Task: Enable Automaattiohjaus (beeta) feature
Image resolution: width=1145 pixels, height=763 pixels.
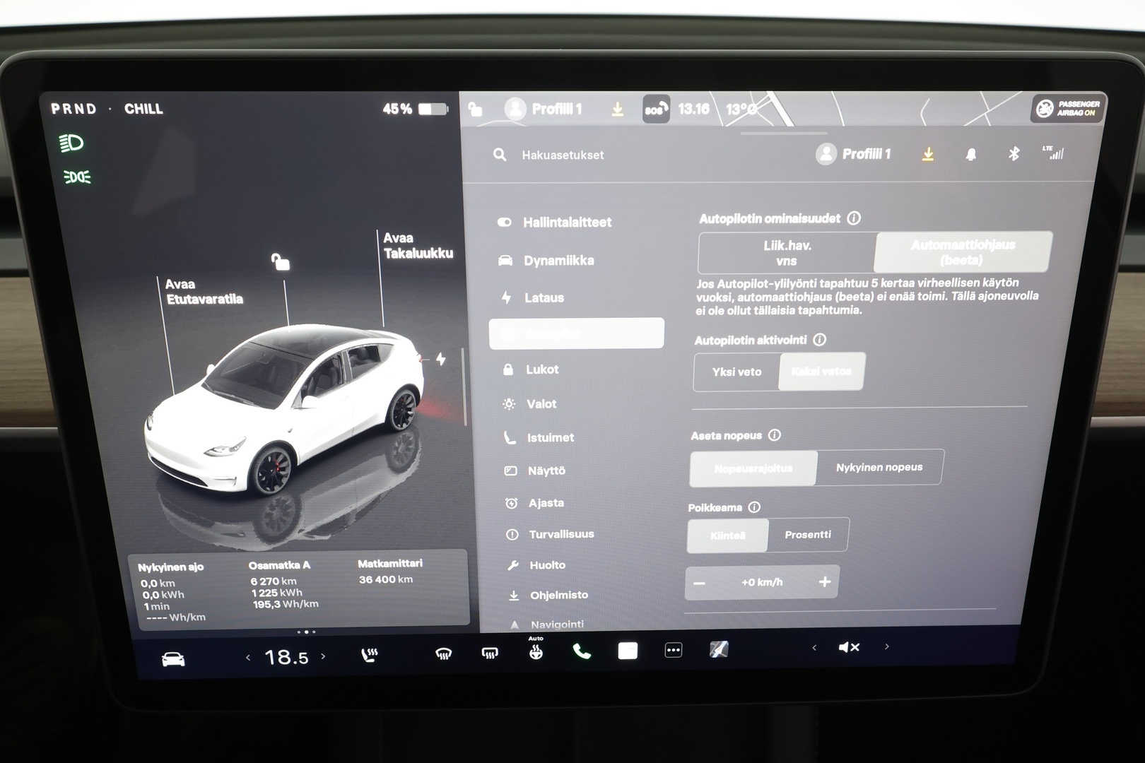Action: click(x=961, y=252)
